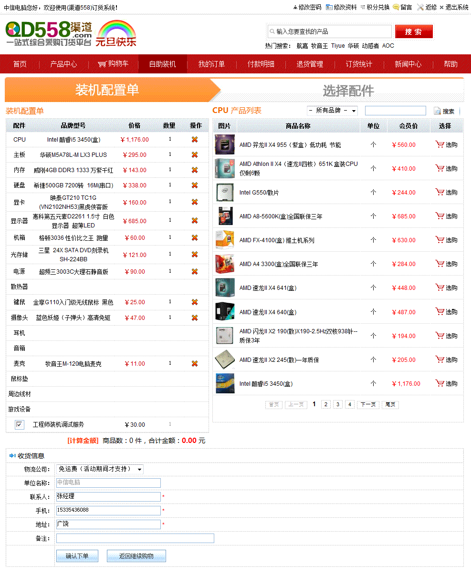
Task: Expand the 物流公司 shipping dropdown
Action: 100,469
